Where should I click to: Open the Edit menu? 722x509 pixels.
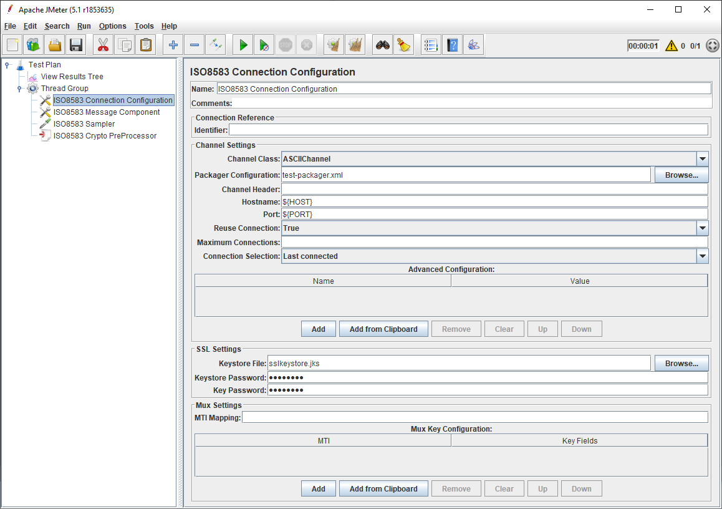(31, 26)
